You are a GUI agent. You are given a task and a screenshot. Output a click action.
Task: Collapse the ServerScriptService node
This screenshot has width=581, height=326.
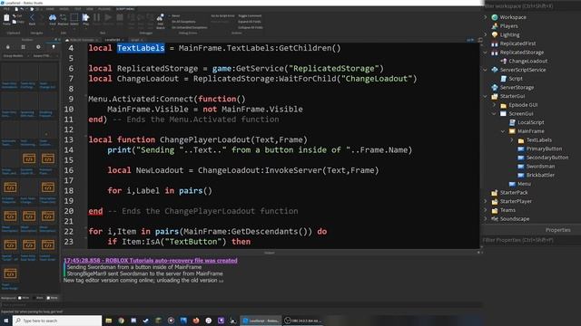tap(486, 70)
